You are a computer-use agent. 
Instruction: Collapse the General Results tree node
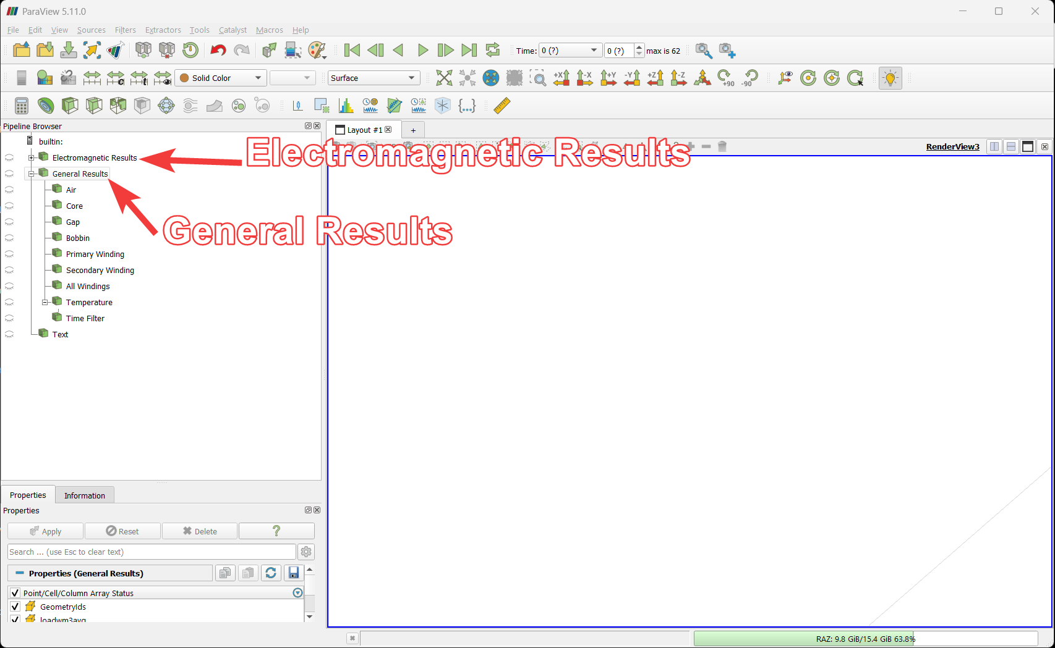click(31, 174)
